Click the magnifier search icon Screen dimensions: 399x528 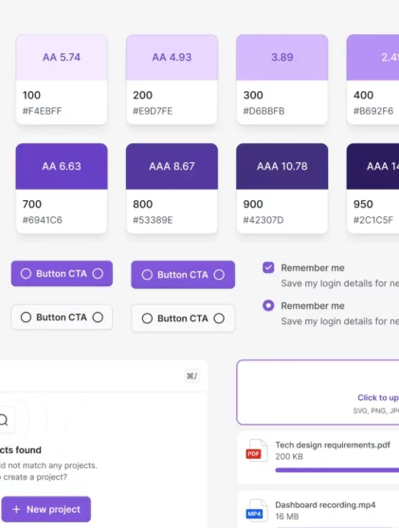[x=4, y=420]
